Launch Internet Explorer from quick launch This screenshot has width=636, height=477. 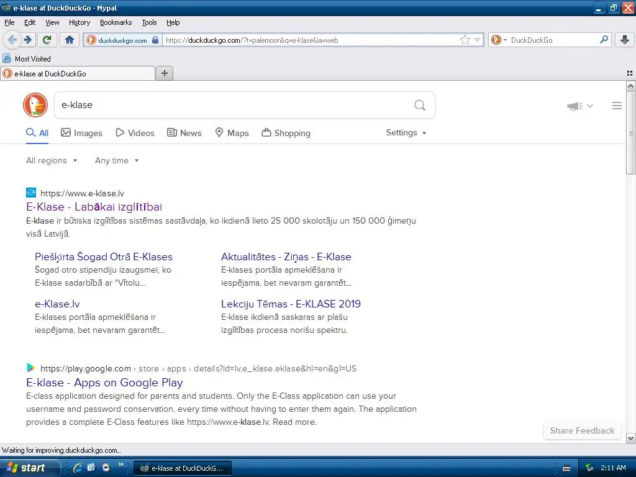pyautogui.click(x=77, y=468)
